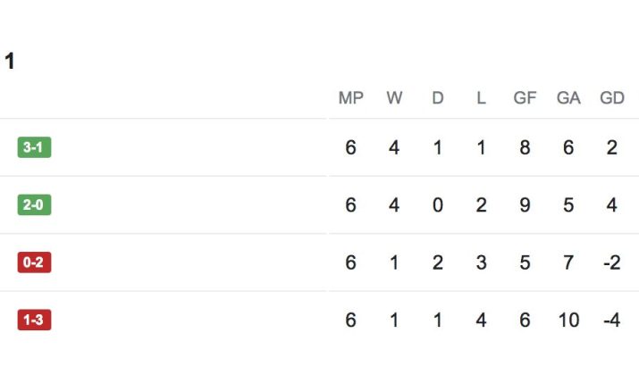The height and width of the screenshot is (383, 639).
Task: Select the W column header
Action: (x=394, y=98)
